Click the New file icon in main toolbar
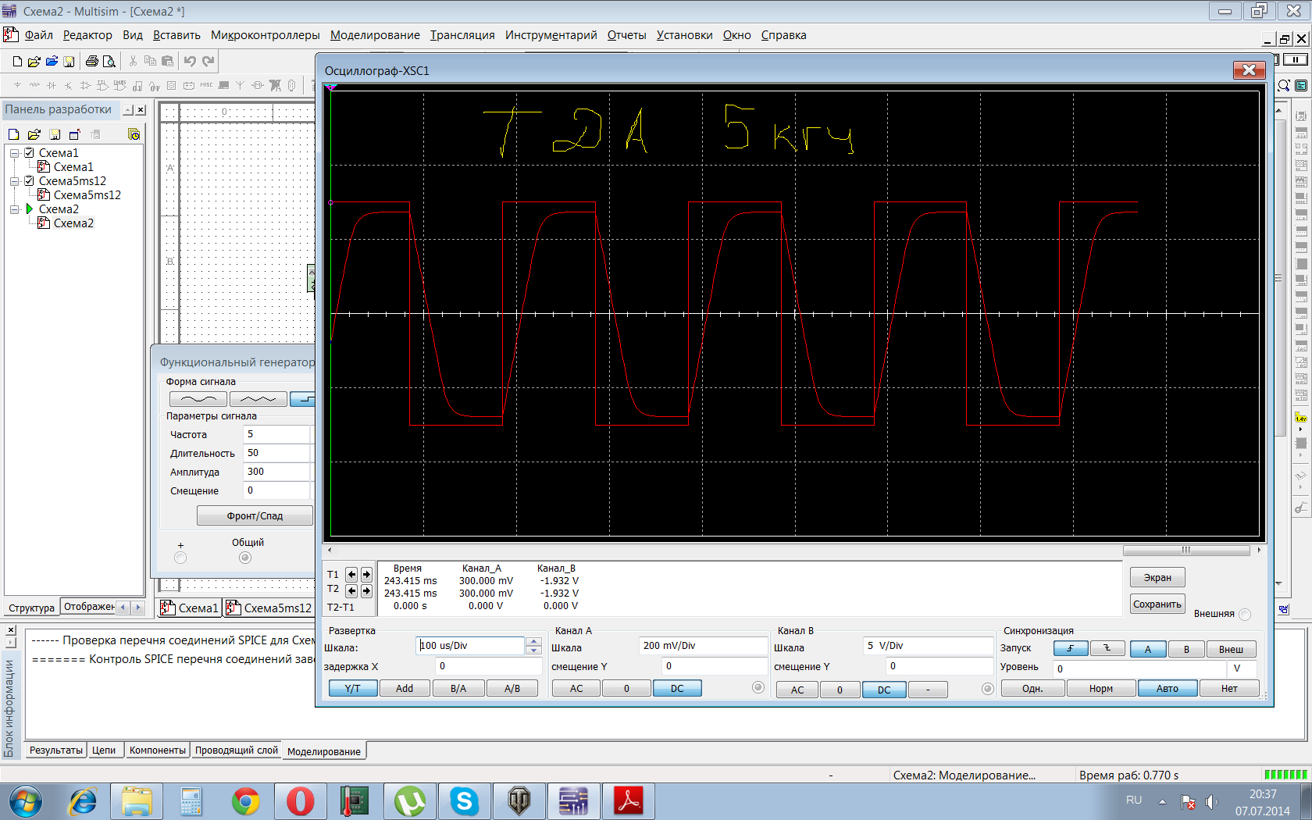1312x820 pixels. tap(17, 61)
